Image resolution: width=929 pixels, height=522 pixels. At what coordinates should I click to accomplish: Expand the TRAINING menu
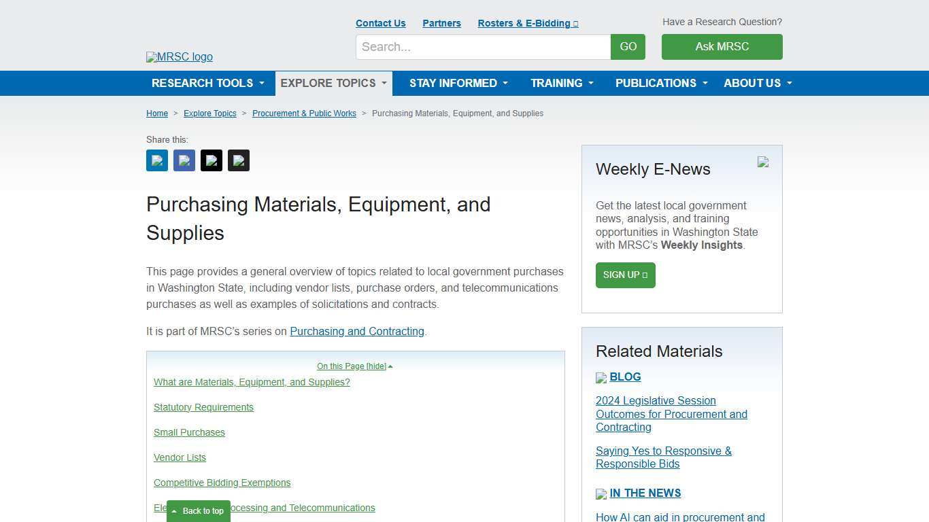(562, 83)
